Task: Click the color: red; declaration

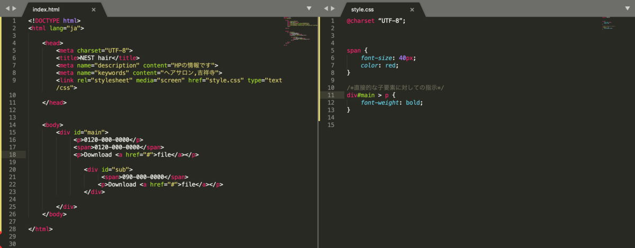Action: coord(380,66)
